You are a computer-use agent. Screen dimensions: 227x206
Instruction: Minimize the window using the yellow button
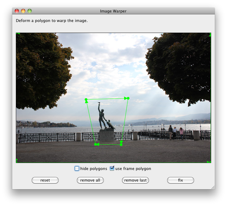[x=23, y=11]
